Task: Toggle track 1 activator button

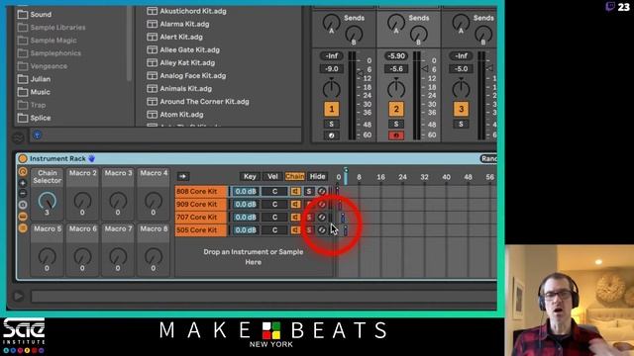Action: [x=332, y=109]
